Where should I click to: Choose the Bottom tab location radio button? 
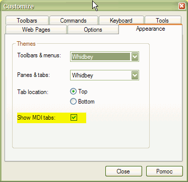[73, 102]
